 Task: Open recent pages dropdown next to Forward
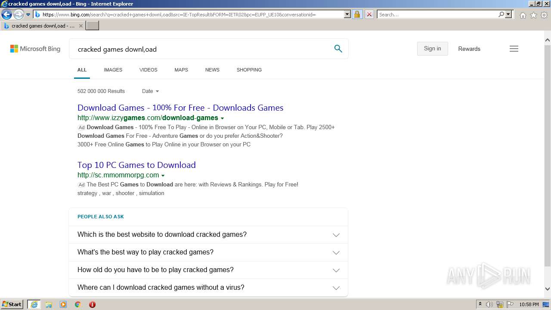pos(28,15)
